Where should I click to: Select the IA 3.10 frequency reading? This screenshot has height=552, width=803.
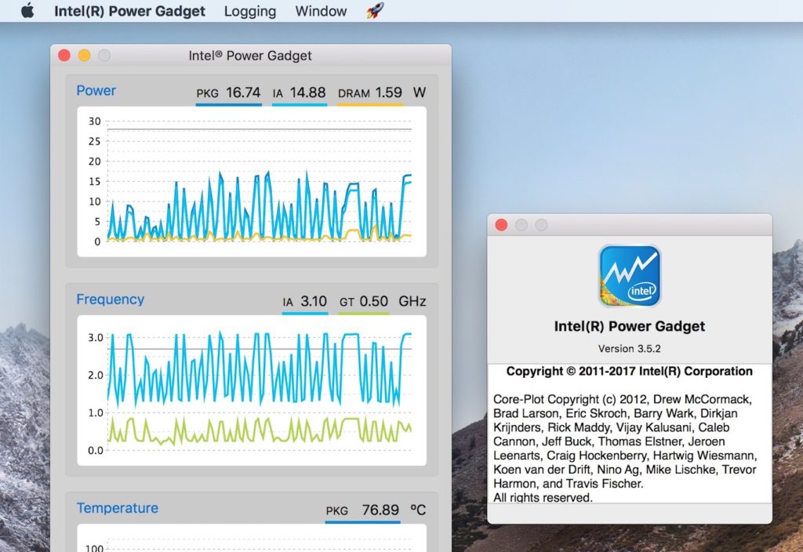pyautogui.click(x=305, y=301)
